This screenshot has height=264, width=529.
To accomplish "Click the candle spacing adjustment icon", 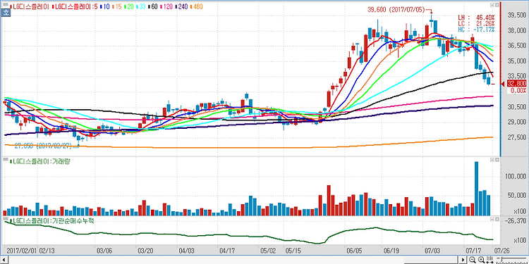I will click(490, 260).
